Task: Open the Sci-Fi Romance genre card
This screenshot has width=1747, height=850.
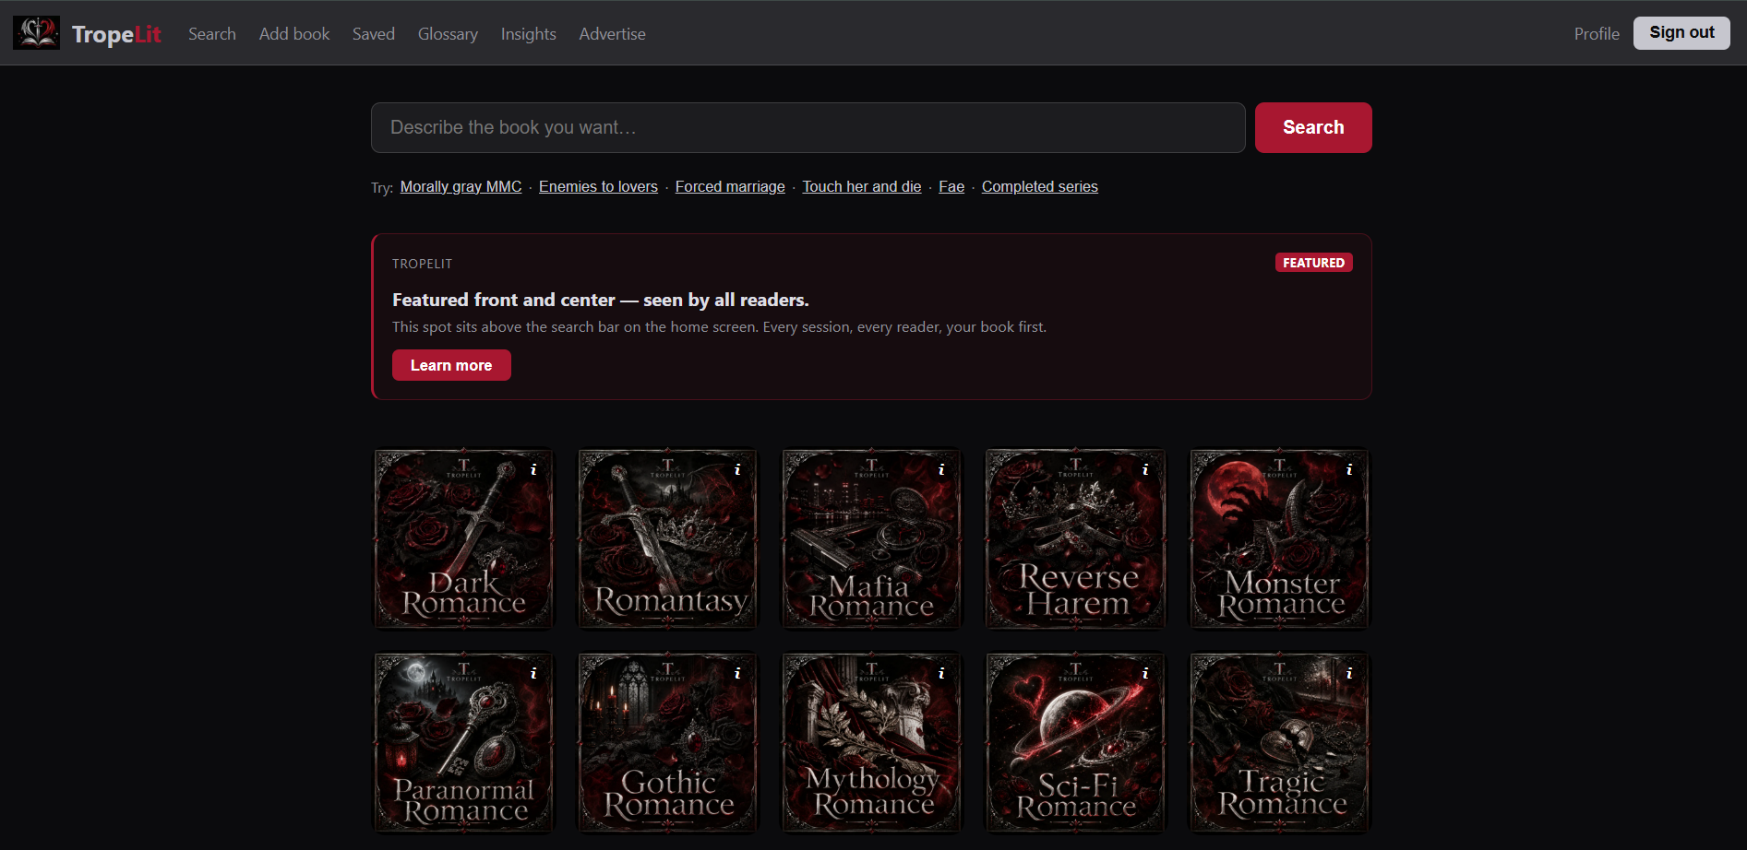Action: point(1075,742)
